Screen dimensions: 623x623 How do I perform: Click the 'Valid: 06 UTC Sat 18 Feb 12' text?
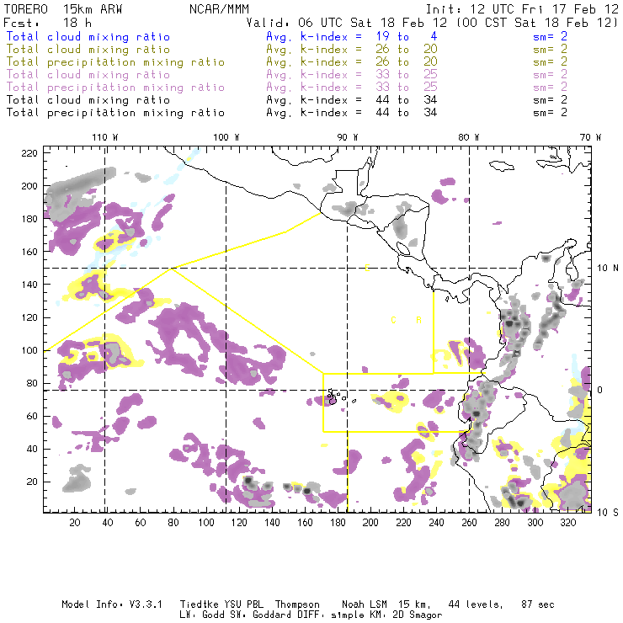coord(347,23)
